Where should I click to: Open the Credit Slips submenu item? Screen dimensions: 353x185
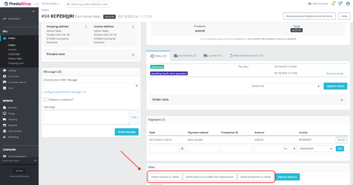tap(14, 54)
